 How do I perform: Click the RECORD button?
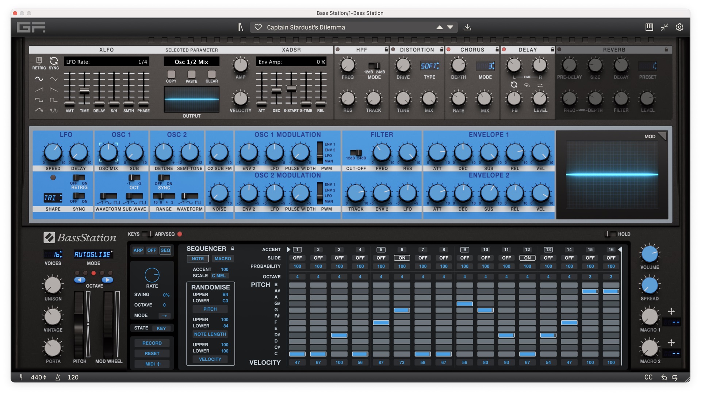pos(152,343)
